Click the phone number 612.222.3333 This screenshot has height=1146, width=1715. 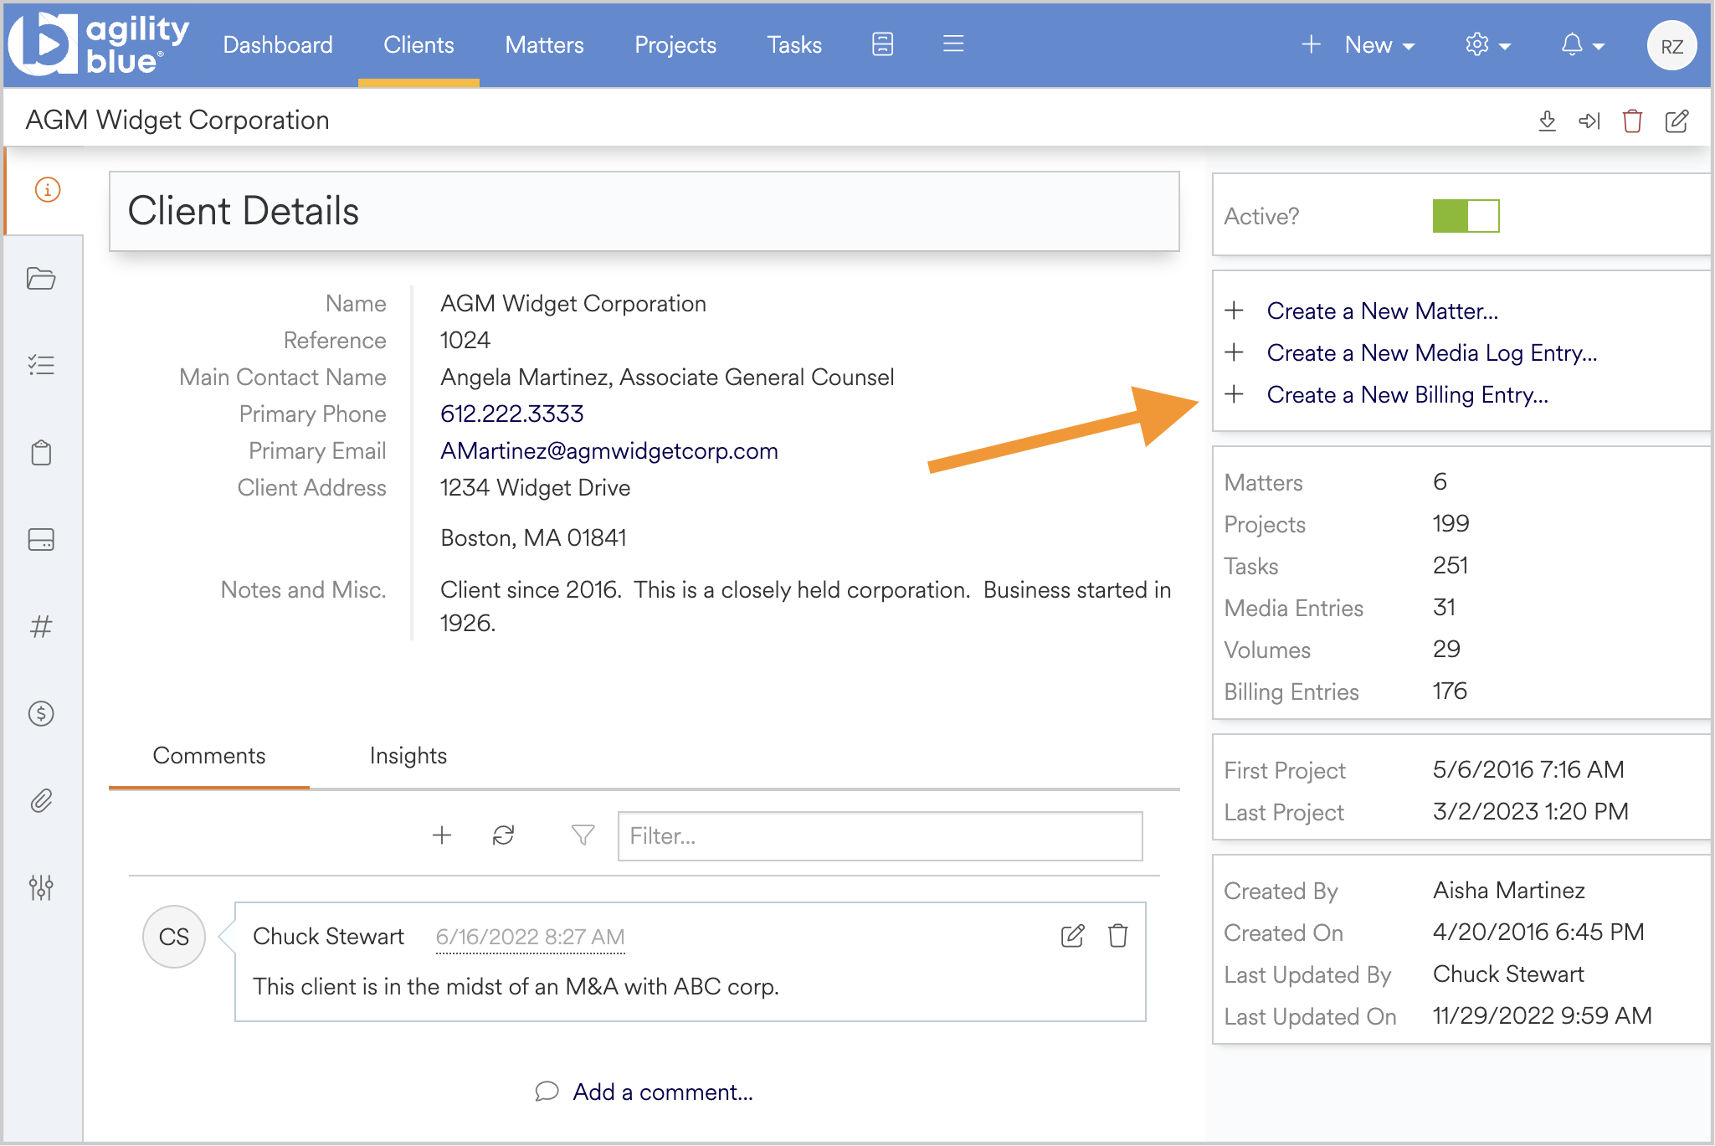coord(511,414)
